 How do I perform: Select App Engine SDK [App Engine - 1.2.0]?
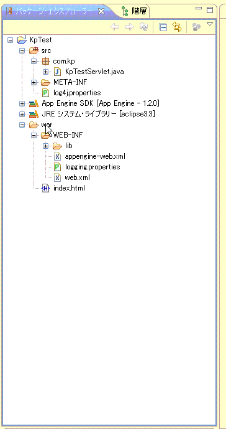pyautogui.click(x=101, y=104)
